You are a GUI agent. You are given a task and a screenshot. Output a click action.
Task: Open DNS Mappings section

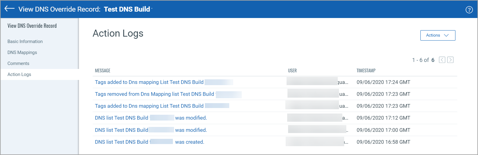[22, 52]
